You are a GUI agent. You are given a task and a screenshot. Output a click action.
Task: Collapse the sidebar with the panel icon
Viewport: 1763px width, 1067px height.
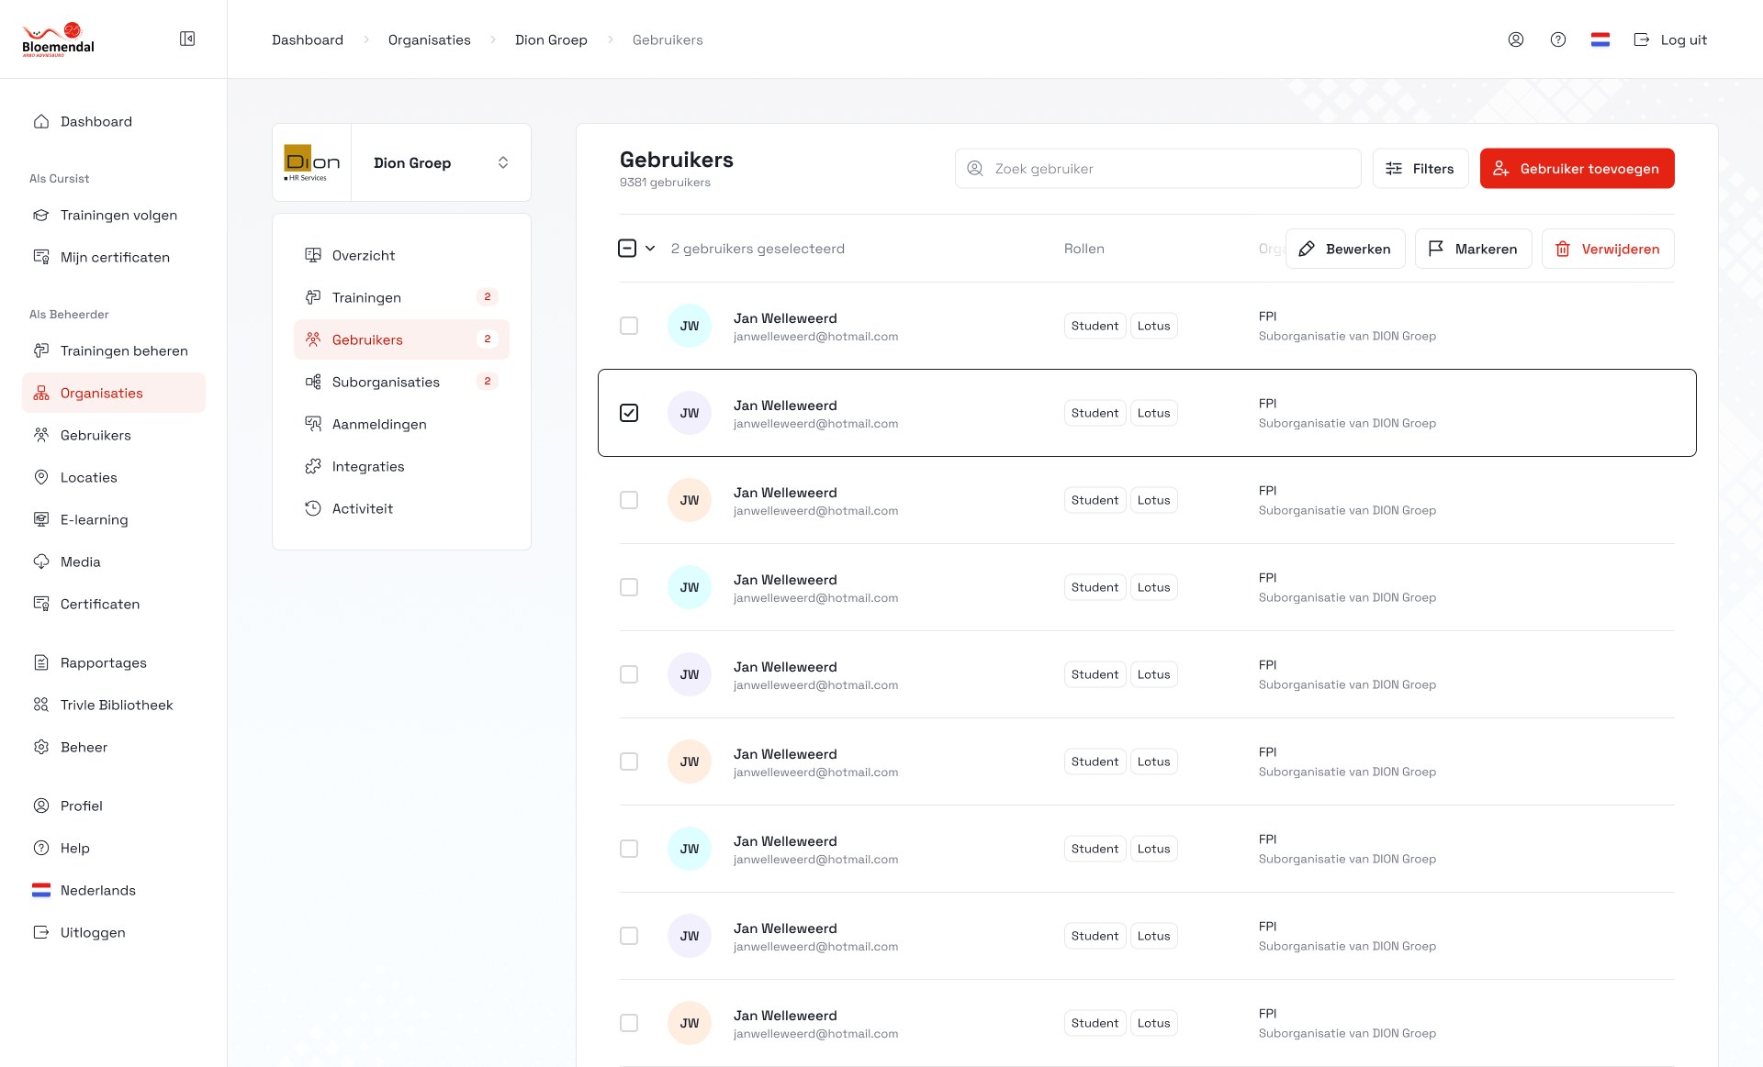187,39
